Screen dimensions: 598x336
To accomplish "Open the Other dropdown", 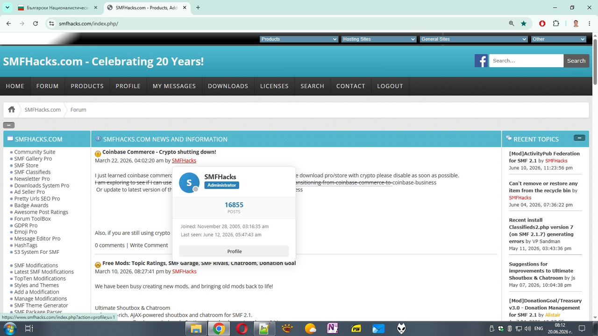I will (558, 39).
